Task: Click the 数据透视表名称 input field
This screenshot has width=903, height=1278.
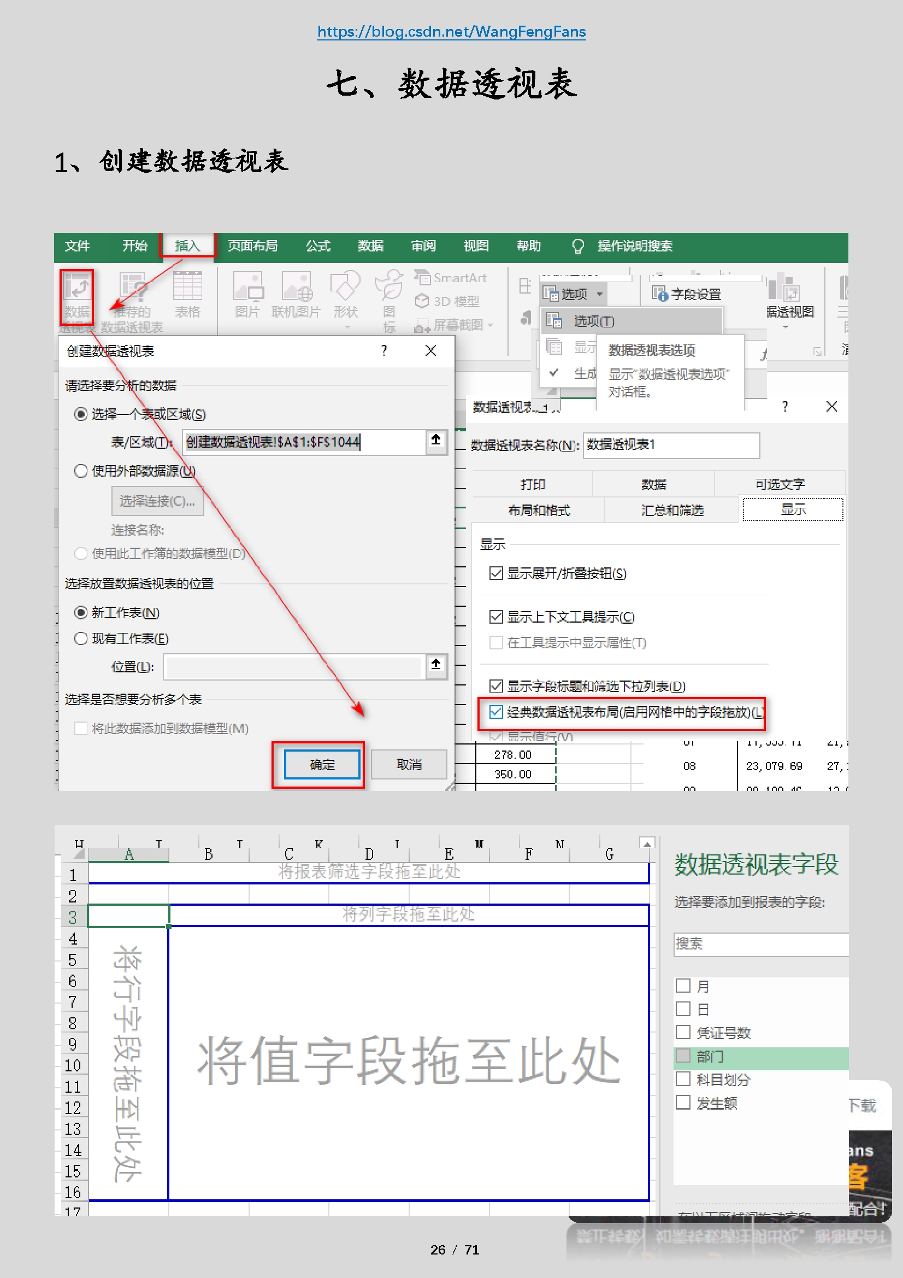Action: tap(671, 445)
